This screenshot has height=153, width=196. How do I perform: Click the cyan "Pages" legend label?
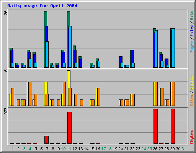(x=191, y=47)
